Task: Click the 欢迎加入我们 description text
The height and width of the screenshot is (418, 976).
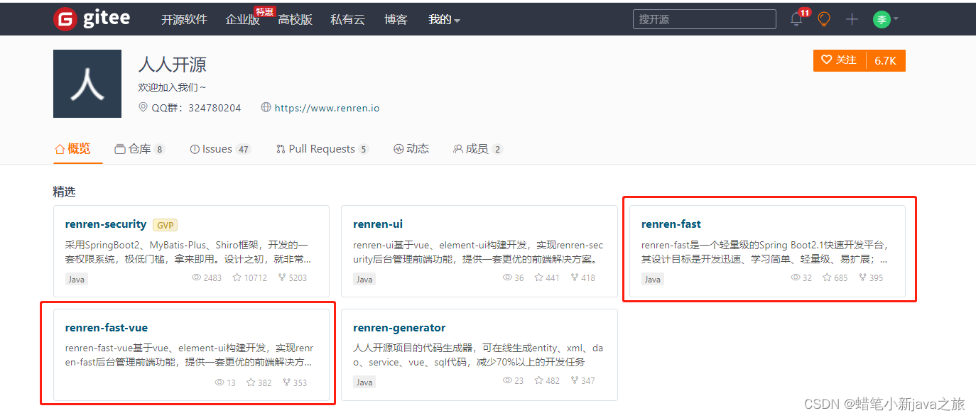Action: coord(173,87)
